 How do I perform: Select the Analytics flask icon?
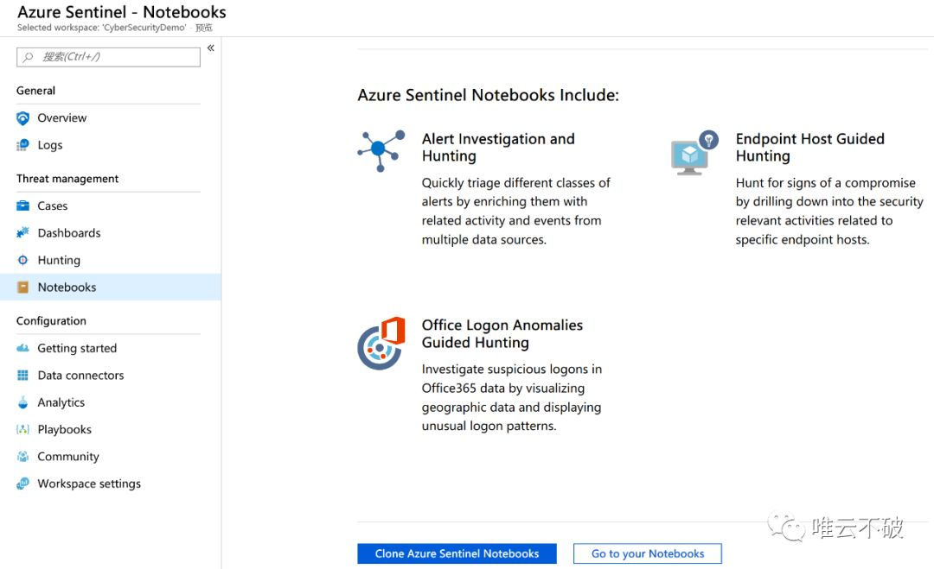point(22,402)
